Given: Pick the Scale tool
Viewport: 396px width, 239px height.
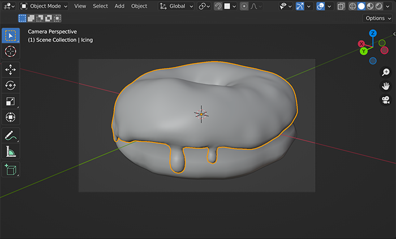Looking at the screenshot, I should coord(11,102).
